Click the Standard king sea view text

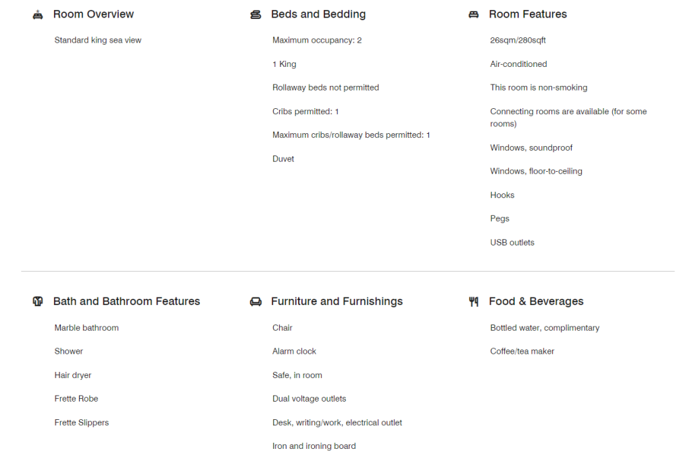[98, 41]
